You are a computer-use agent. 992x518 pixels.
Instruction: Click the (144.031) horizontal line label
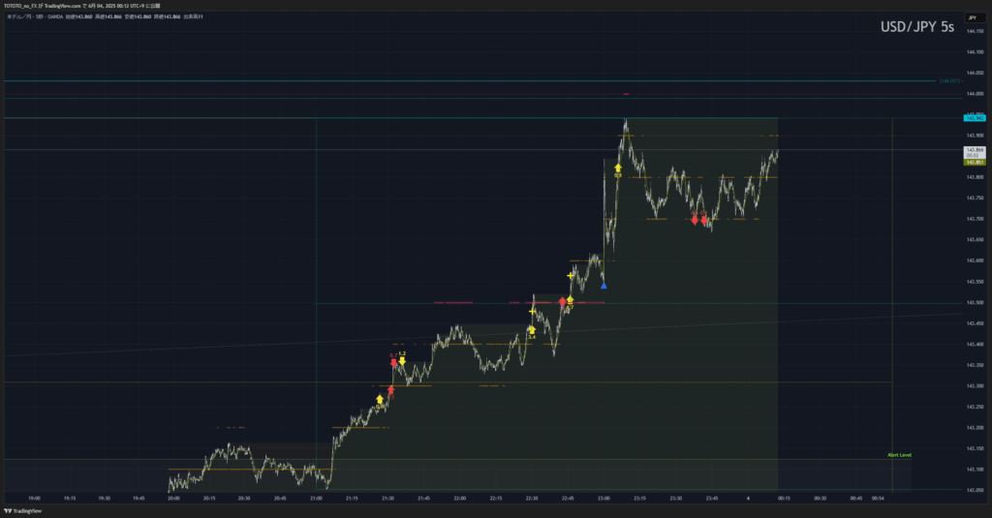(949, 81)
